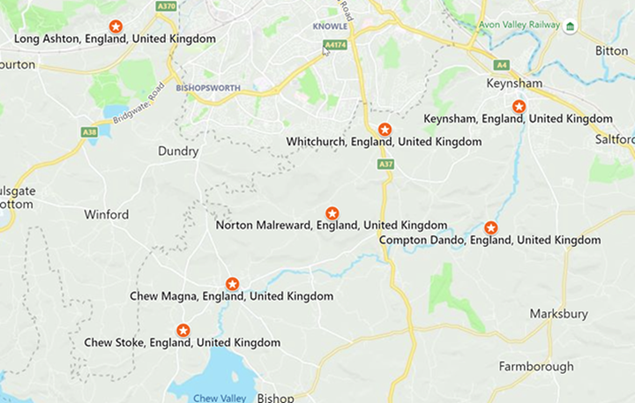The width and height of the screenshot is (635, 403).
Task: Click the A370 road shield
Action: tap(167, 5)
